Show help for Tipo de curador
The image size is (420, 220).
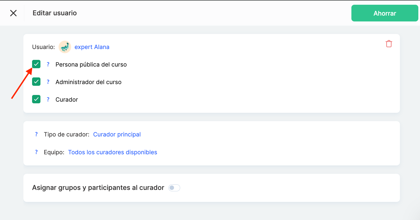click(x=36, y=134)
